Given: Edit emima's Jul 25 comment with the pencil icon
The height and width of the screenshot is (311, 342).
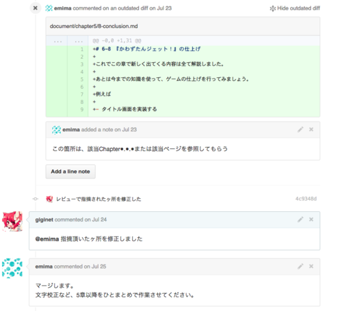Looking at the screenshot, I should point(300,267).
